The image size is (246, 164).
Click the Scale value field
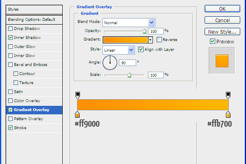[x=156, y=75]
